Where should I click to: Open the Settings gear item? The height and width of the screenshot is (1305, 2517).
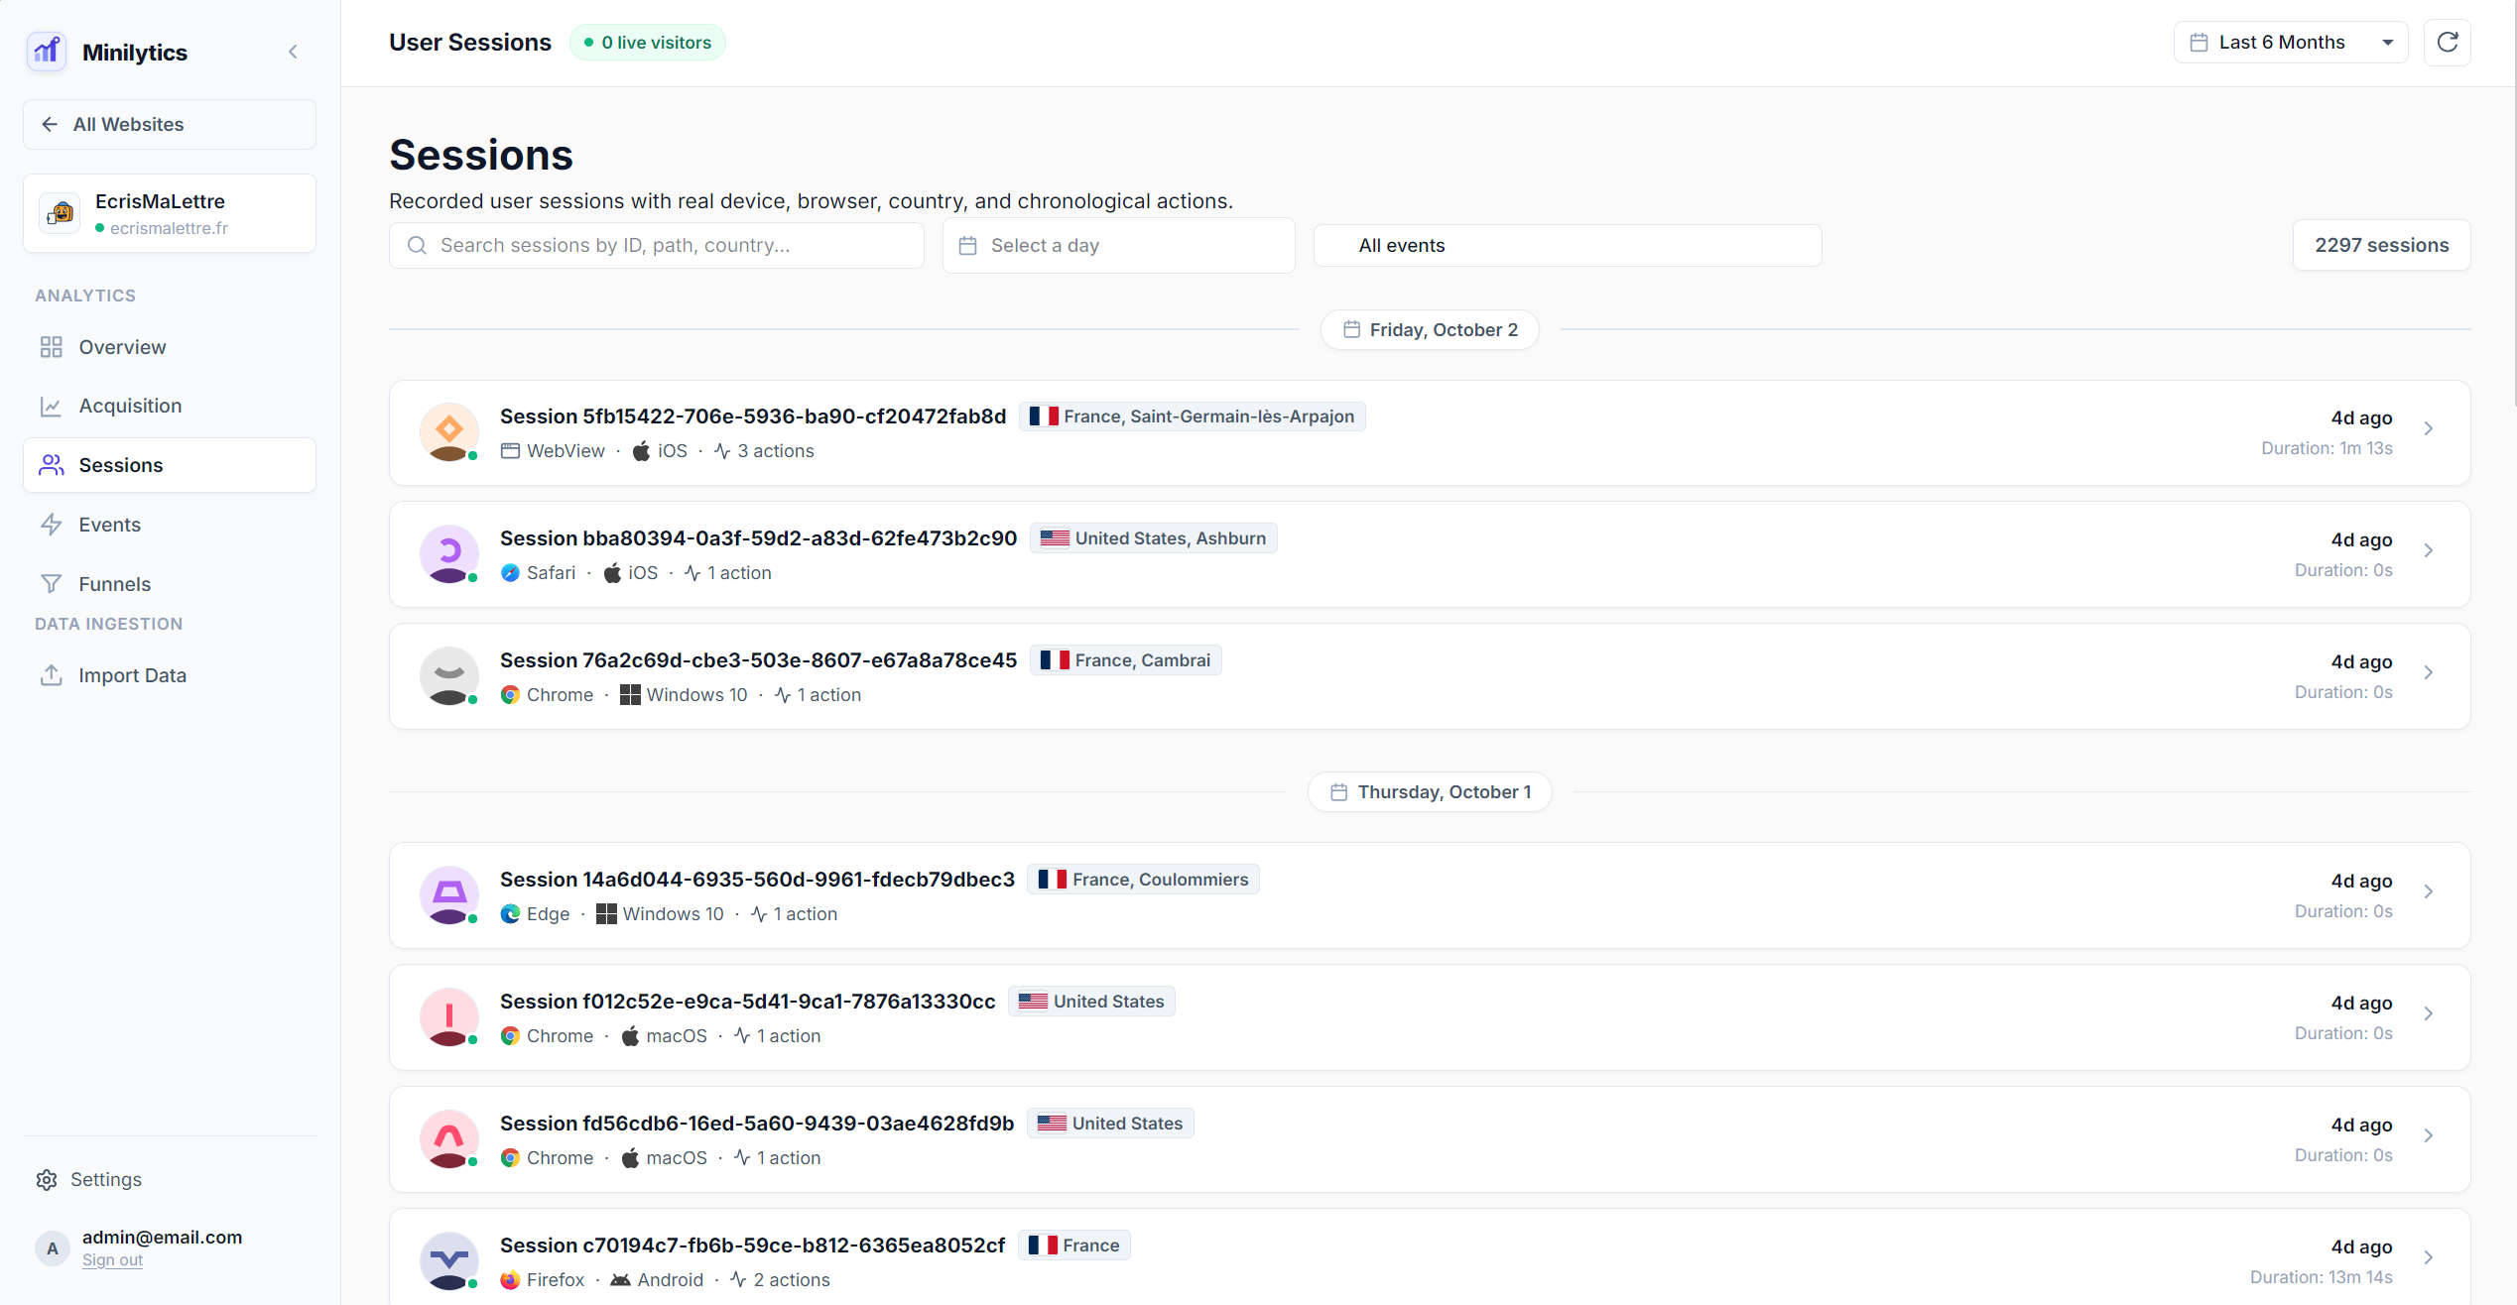(x=89, y=1179)
